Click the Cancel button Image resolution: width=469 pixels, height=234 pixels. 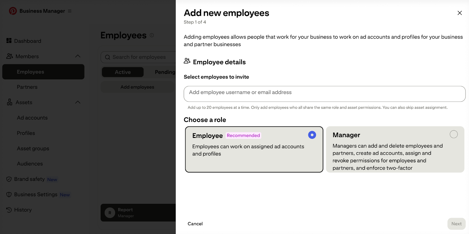tap(195, 224)
